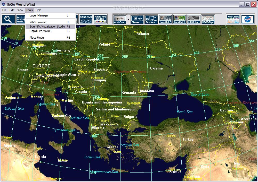Image resolution: width=258 pixels, height=182 pixels.
Task: Click the magnifier Place Finder toolbar icon
Action: (9, 19)
